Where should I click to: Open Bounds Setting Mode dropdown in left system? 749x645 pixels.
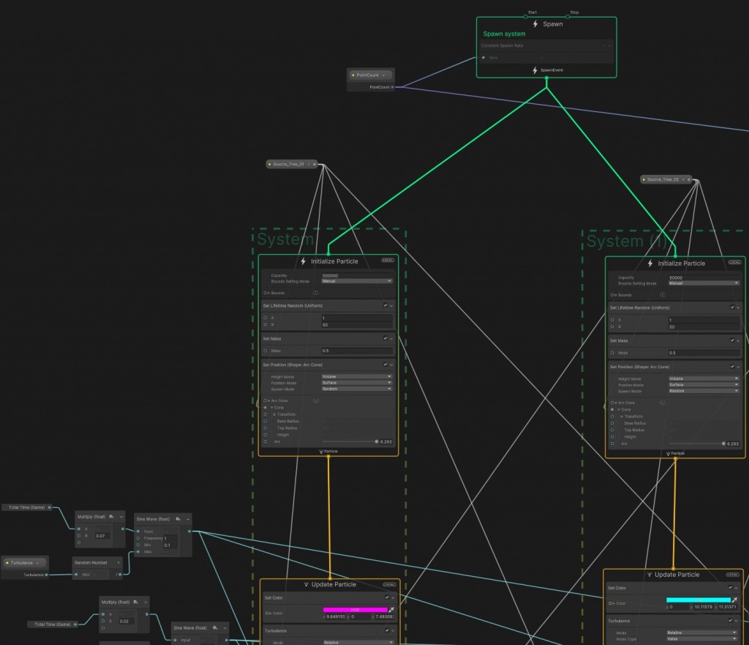pos(357,281)
